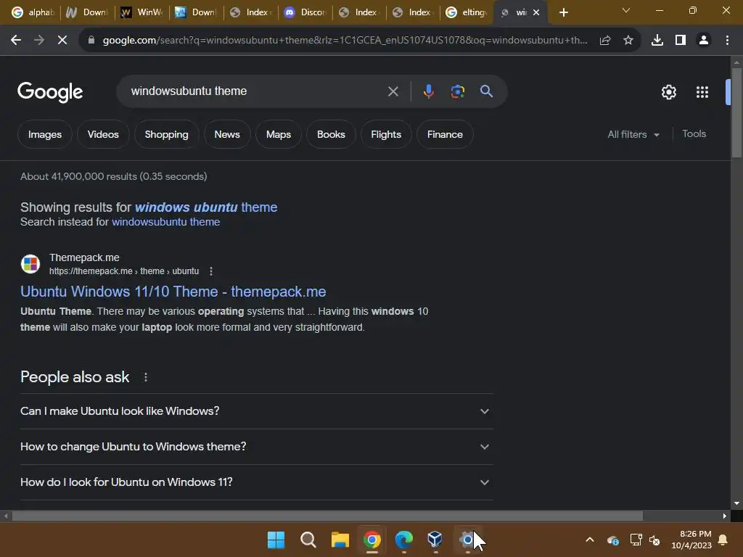The width and height of the screenshot is (743, 557).
Task: Open the taskbar clock and date
Action: [691, 540]
